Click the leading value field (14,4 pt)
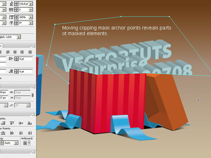Screen dimensions: 211x158 tap(24, 4)
